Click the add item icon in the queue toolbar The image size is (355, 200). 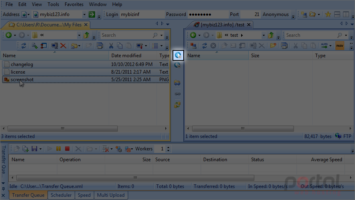(25, 149)
